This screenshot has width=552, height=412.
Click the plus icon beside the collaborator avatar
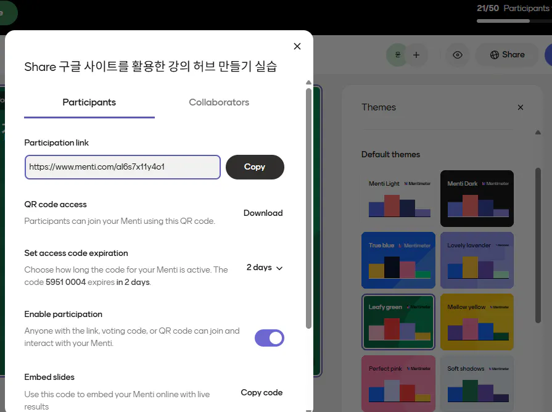point(416,54)
